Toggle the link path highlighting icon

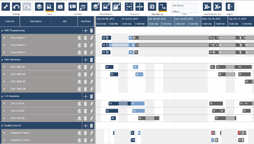[163, 7]
